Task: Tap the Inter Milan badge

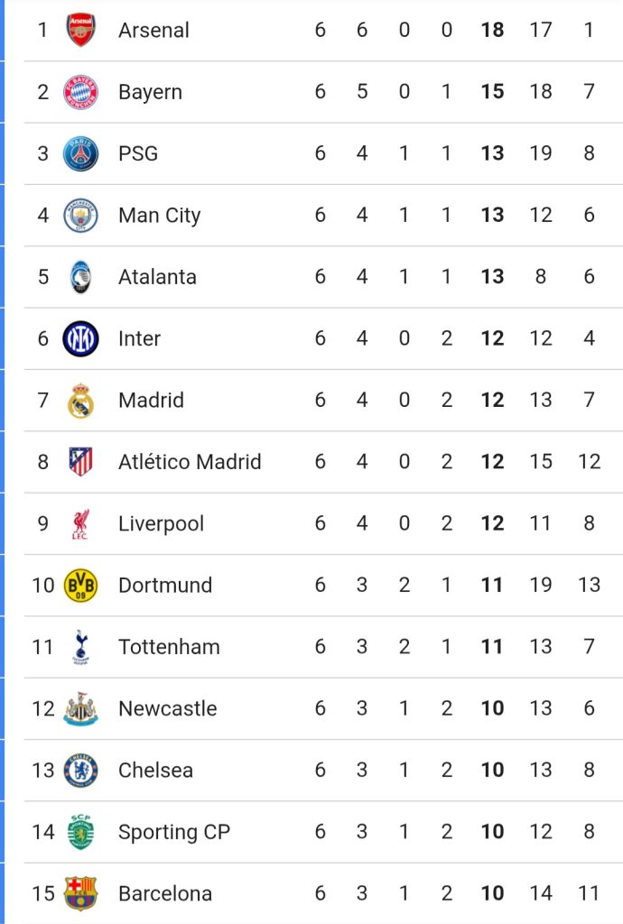Action: pyautogui.click(x=80, y=338)
